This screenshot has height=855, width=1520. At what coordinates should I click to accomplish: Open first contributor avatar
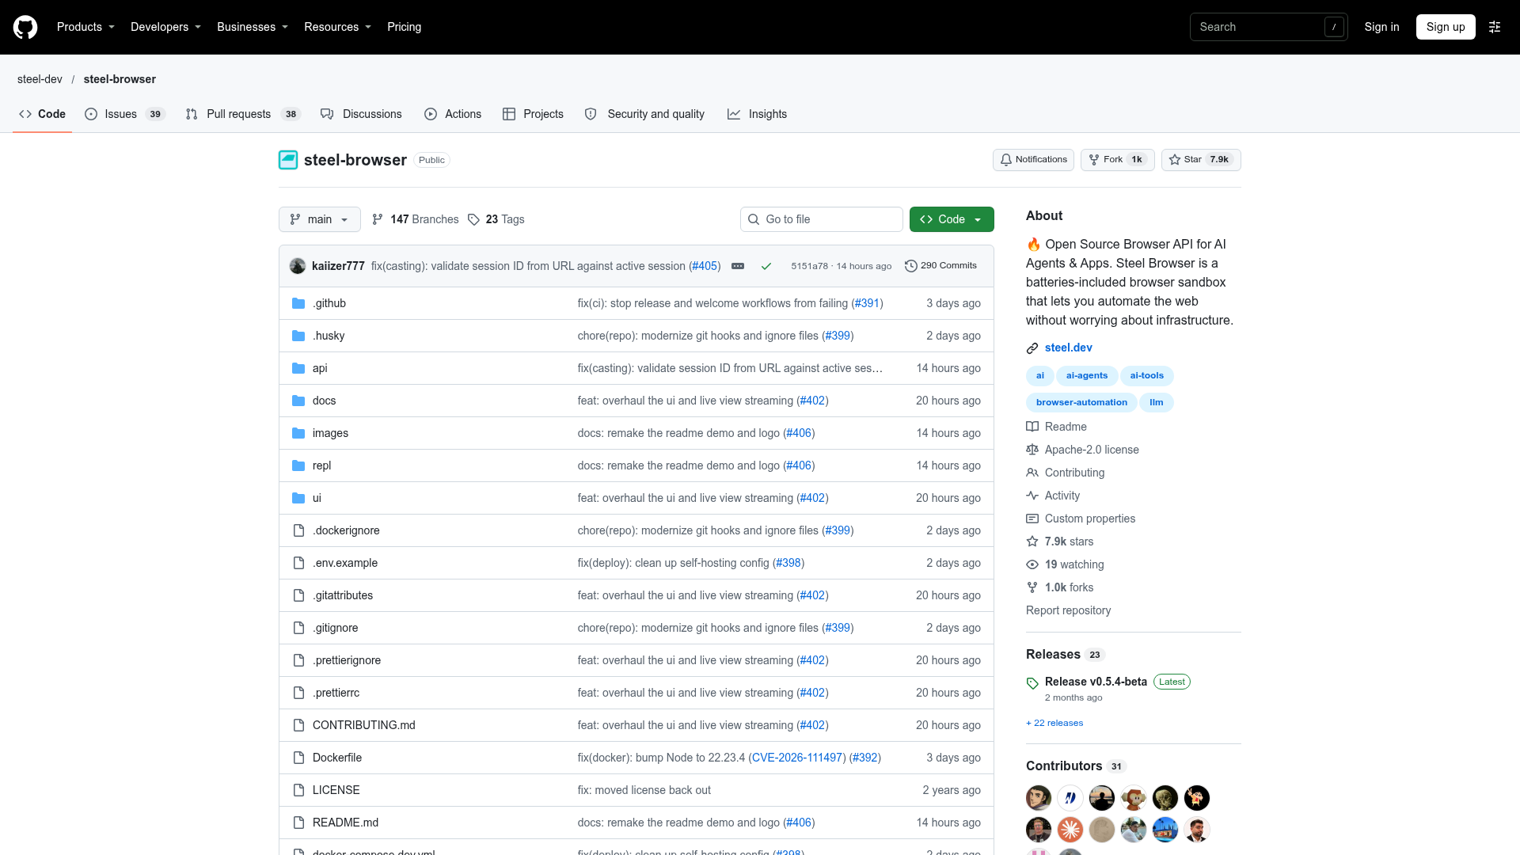tap(1039, 798)
